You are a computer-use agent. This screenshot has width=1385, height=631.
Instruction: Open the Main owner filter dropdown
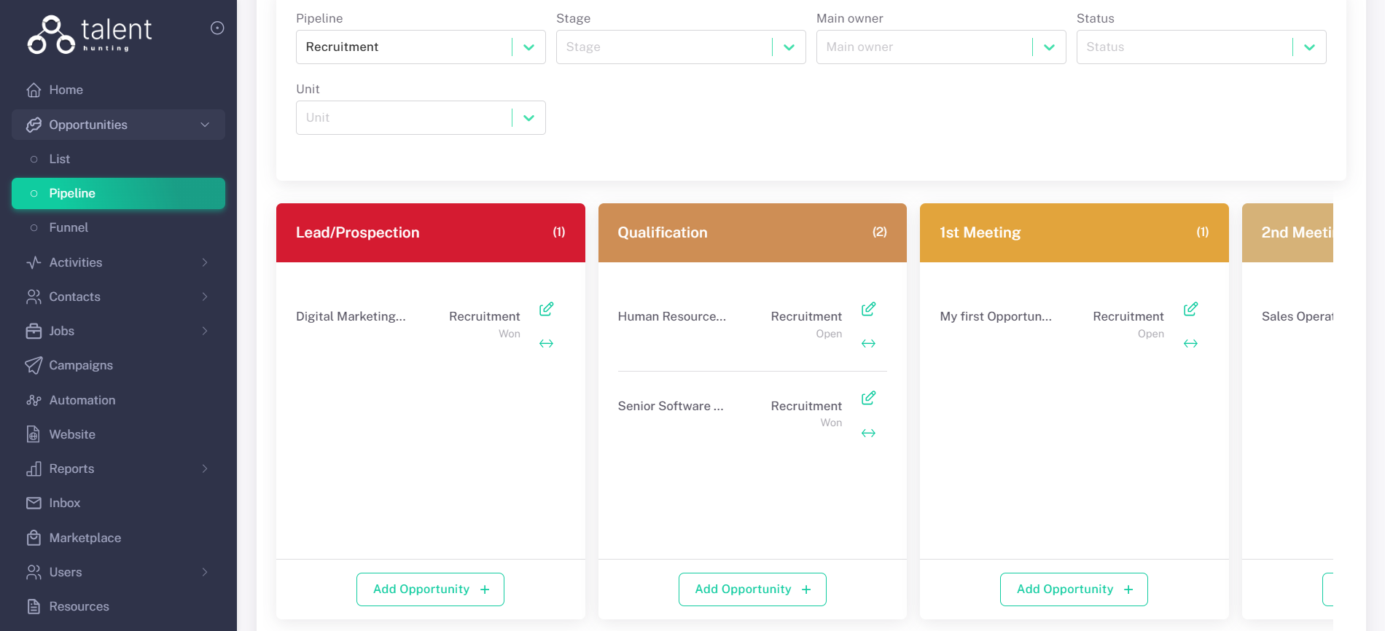[x=940, y=47]
